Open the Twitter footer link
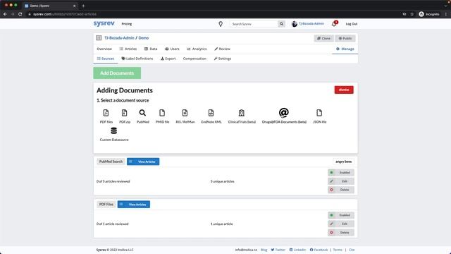Image resolution: width=451 pixels, height=254 pixels. (278, 250)
